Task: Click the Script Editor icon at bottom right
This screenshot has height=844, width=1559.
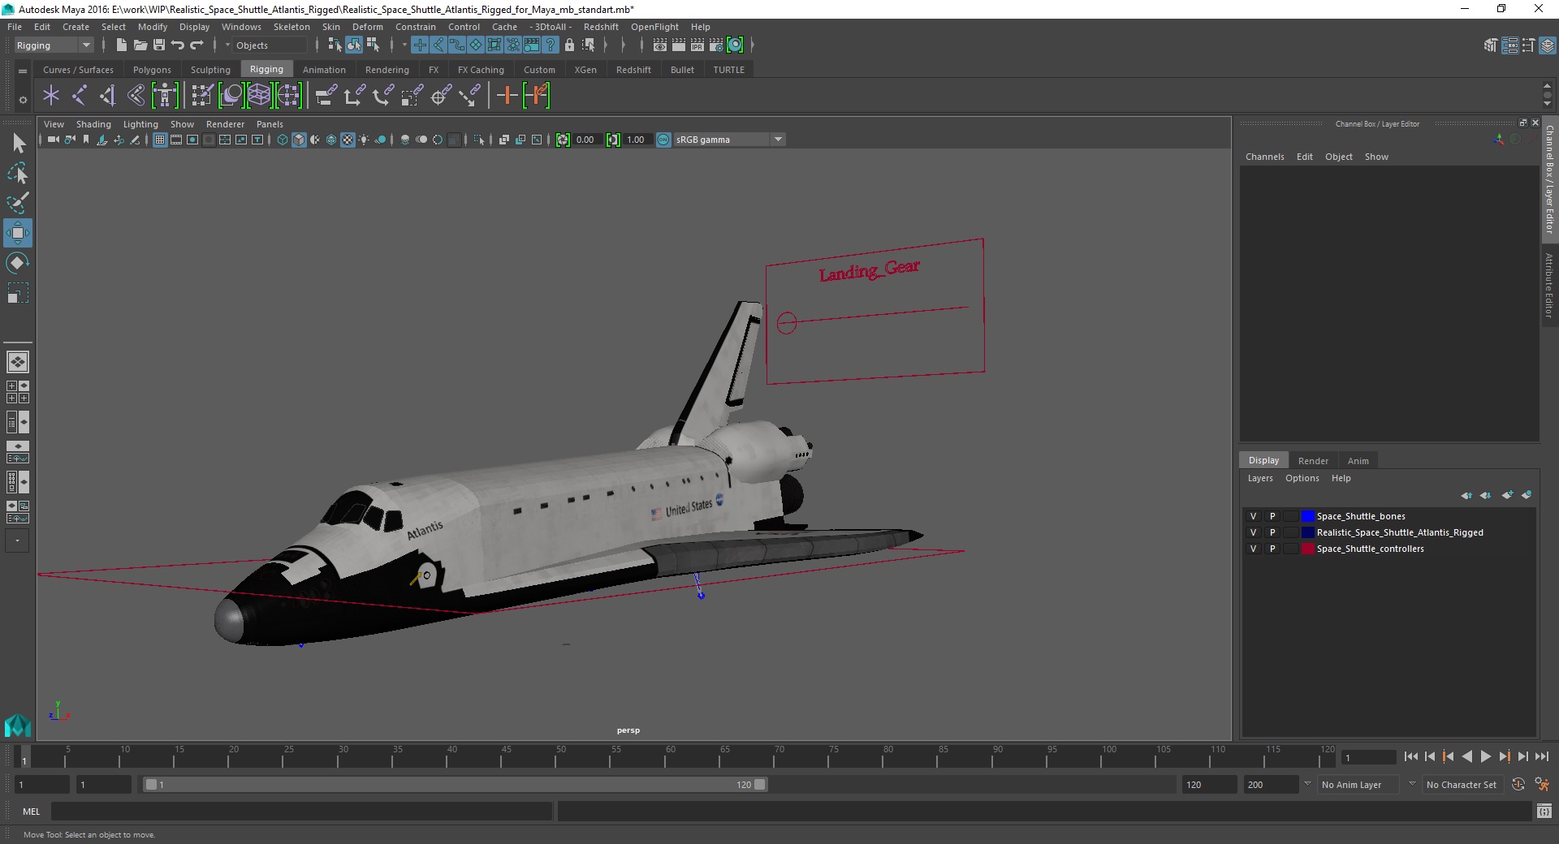Action: click(1544, 811)
